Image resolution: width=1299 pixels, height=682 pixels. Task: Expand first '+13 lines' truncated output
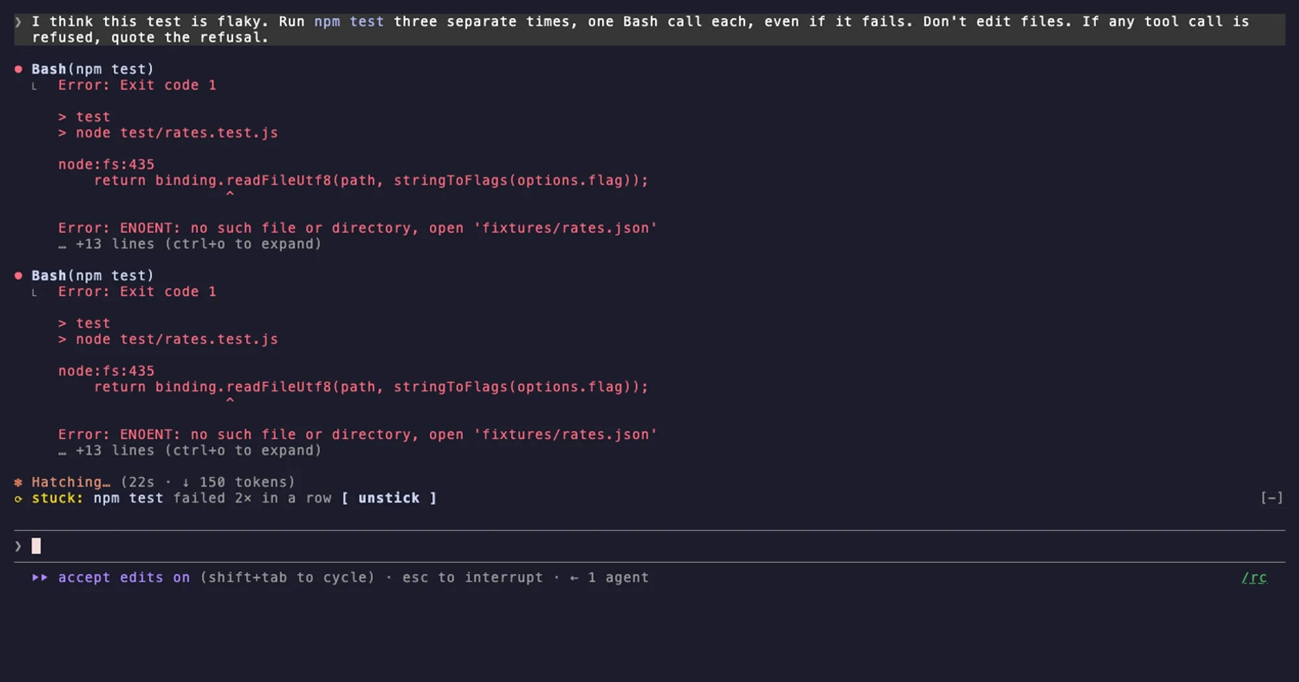click(x=190, y=244)
